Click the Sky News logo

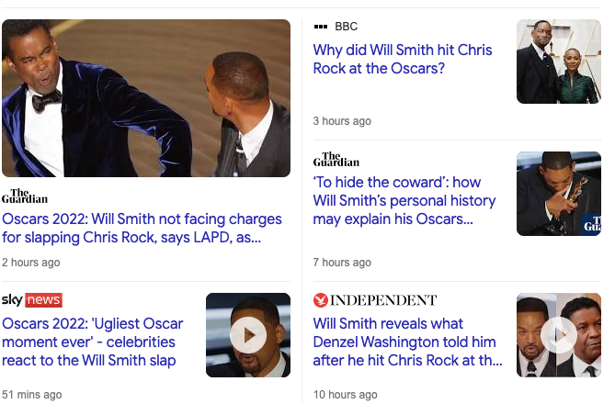(x=32, y=300)
